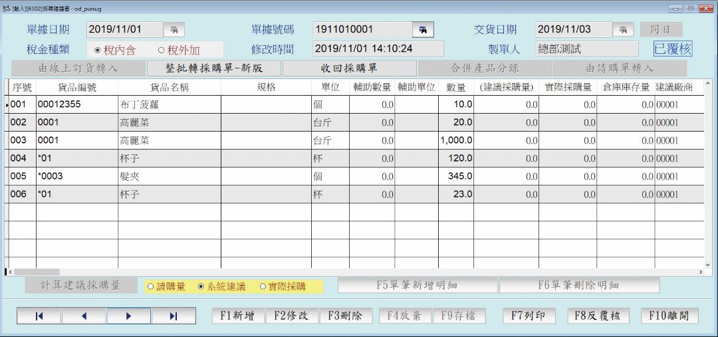718x337 pixels.
Task: Click 由線上訂貨轉入 button
Action: (78, 68)
